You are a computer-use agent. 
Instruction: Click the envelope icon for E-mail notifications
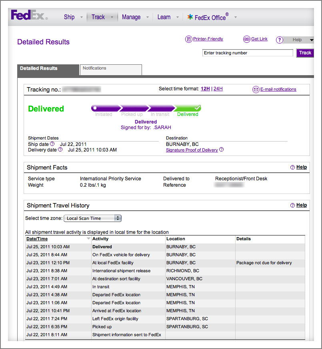coord(256,90)
